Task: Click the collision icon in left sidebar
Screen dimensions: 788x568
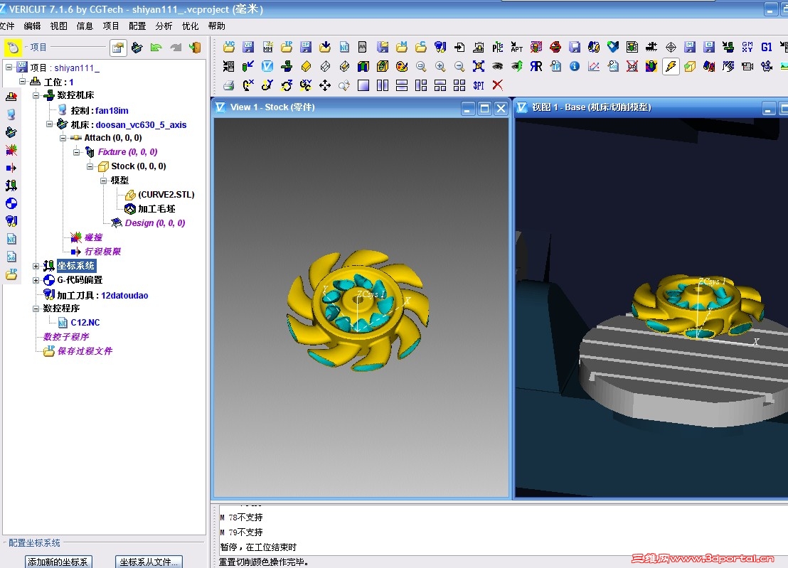Action: [x=11, y=150]
